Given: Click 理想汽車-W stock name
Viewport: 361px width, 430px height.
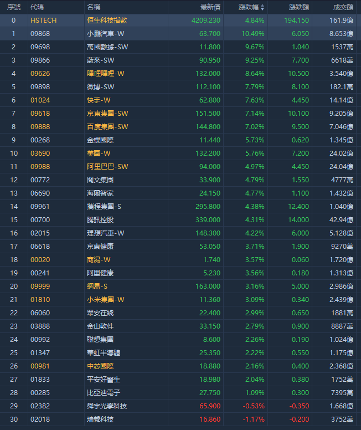Looking at the screenshot, I should (x=106, y=233).
